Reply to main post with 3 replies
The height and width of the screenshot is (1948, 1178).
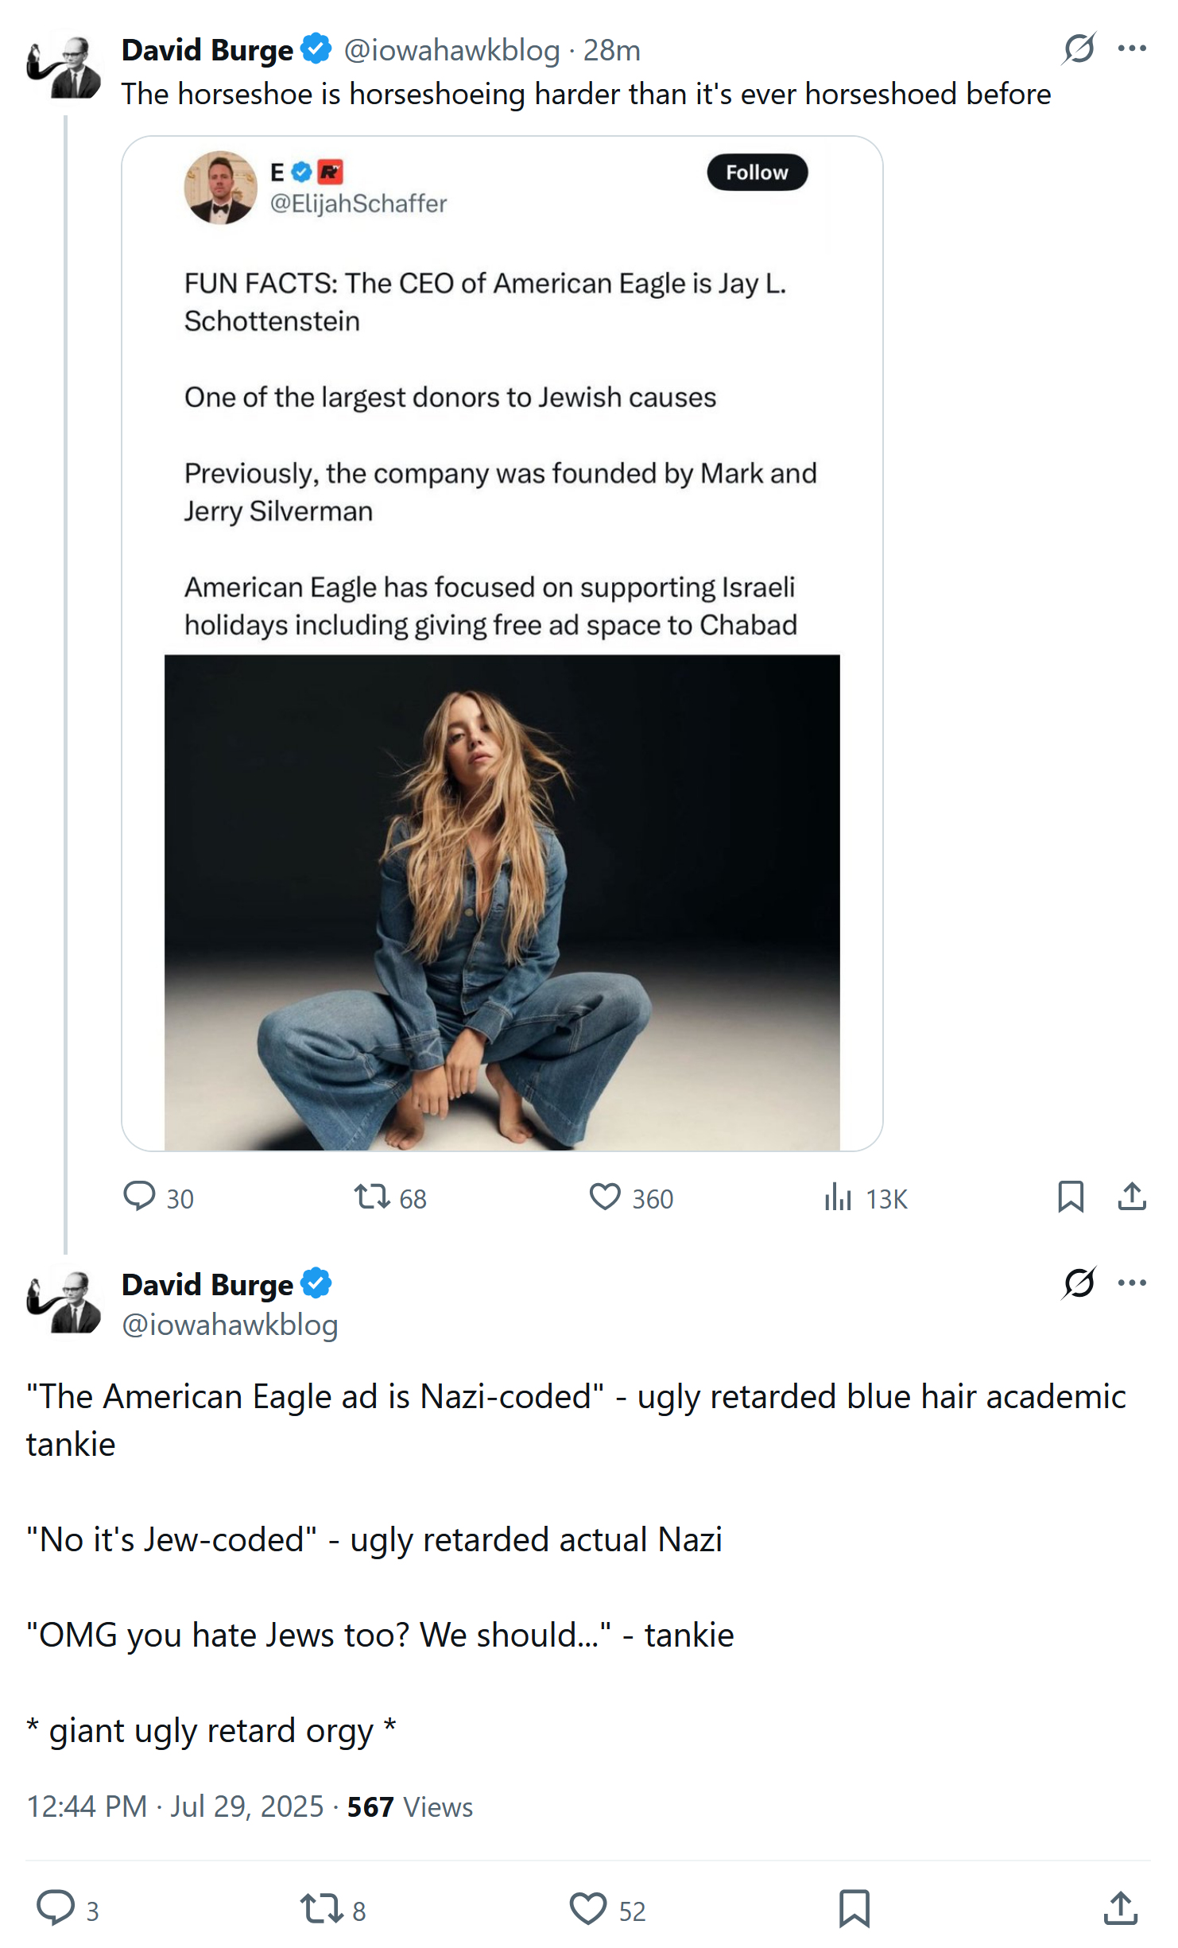point(56,1908)
